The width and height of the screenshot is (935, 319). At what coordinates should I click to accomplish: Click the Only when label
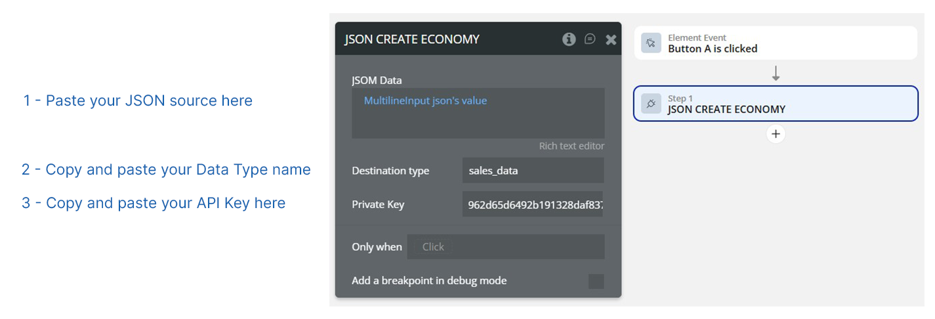coord(377,247)
